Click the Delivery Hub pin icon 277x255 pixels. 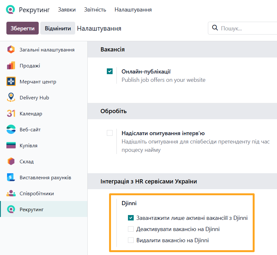11,97
